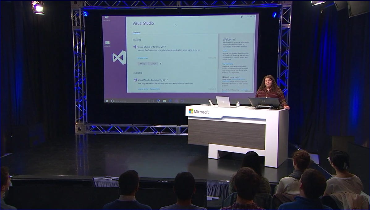This screenshot has height=210, width=370.
Task: Click the Visual Studio Community 2017 product icon
Action: [x=135, y=80]
